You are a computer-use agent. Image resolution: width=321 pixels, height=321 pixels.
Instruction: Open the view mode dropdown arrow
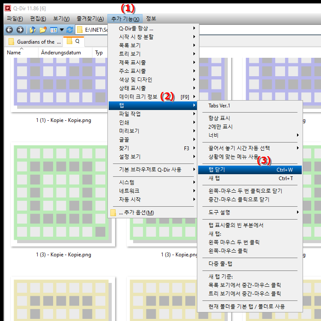62,30
